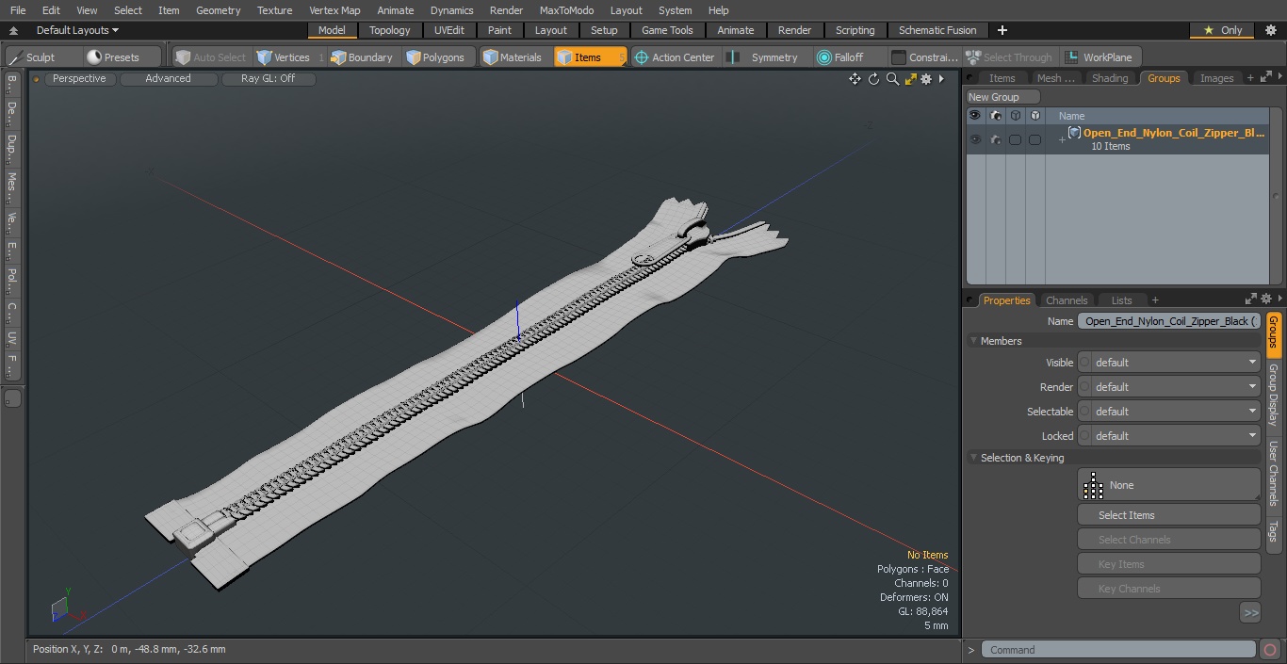Click the Advanced shading style button
The image size is (1287, 664).
click(168, 79)
